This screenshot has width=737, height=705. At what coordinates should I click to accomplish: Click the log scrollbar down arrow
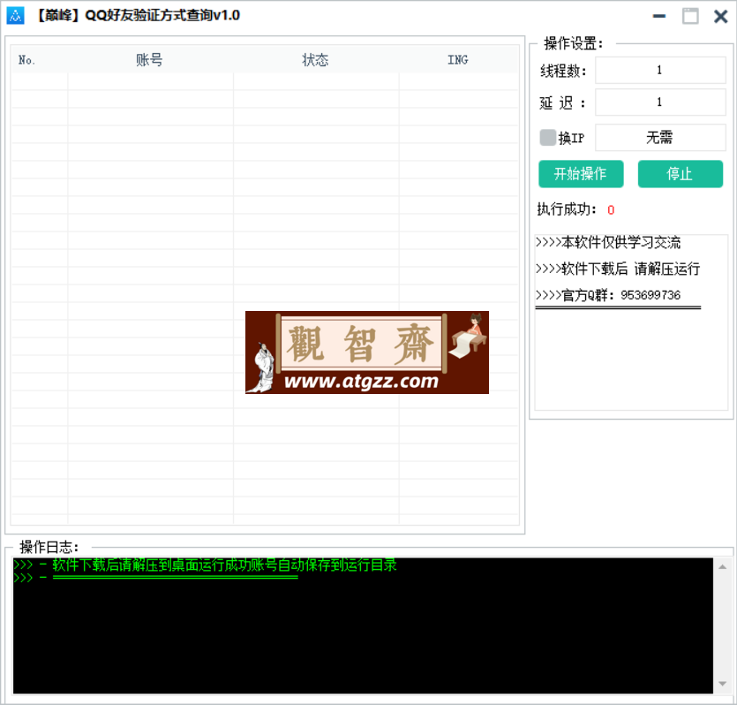pos(722,684)
